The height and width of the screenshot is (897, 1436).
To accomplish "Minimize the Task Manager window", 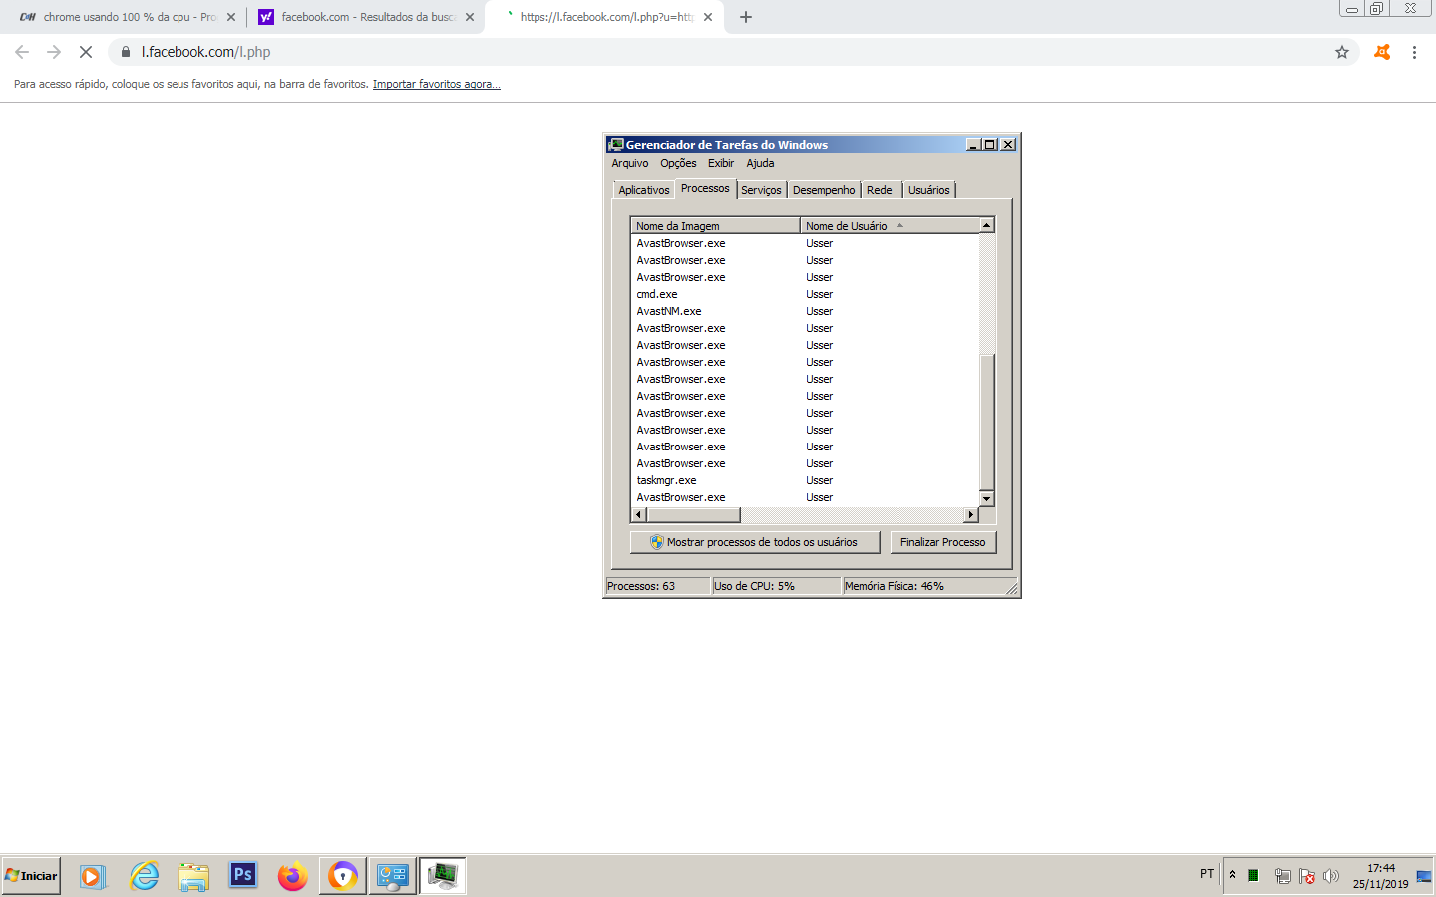I will 974,145.
